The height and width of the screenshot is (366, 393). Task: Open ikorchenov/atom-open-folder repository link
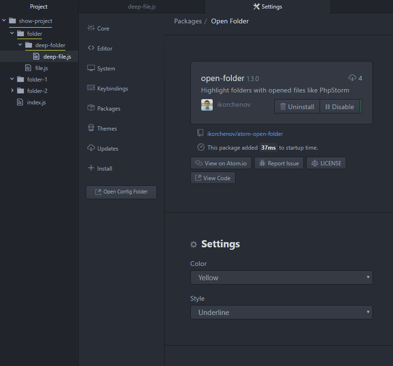245,134
